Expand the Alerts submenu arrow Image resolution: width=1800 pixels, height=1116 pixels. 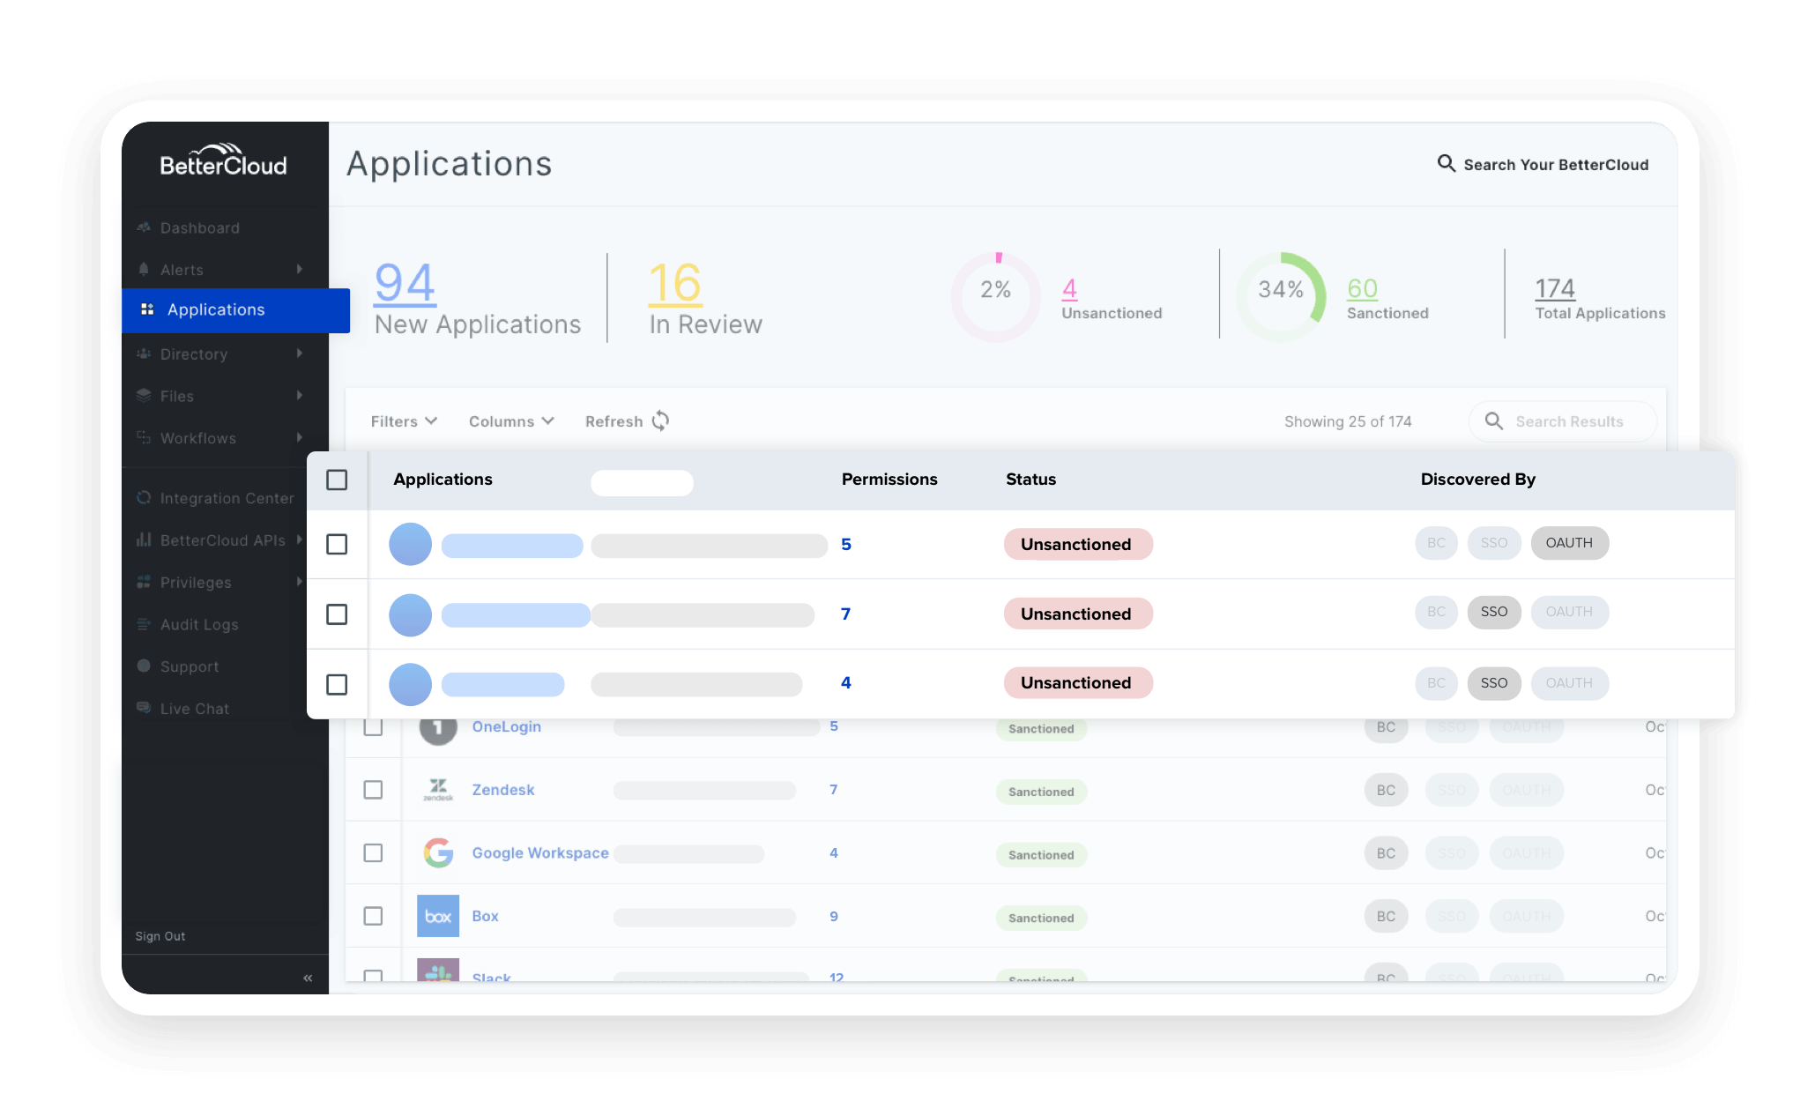click(300, 269)
